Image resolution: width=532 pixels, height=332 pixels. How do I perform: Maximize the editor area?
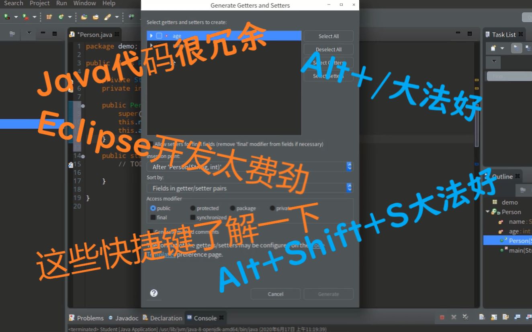[x=469, y=33]
